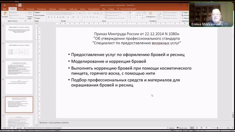Switch to the Слайд-шоу (Slide Show) tab
235x132 pixels.
tap(73, 9)
